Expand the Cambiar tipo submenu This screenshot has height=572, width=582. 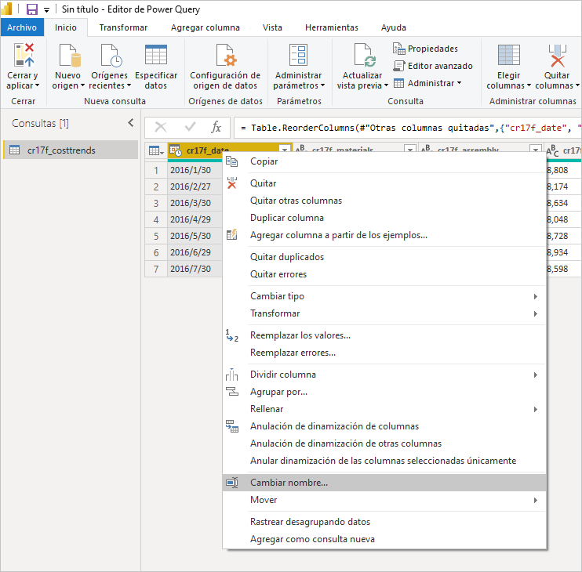384,296
